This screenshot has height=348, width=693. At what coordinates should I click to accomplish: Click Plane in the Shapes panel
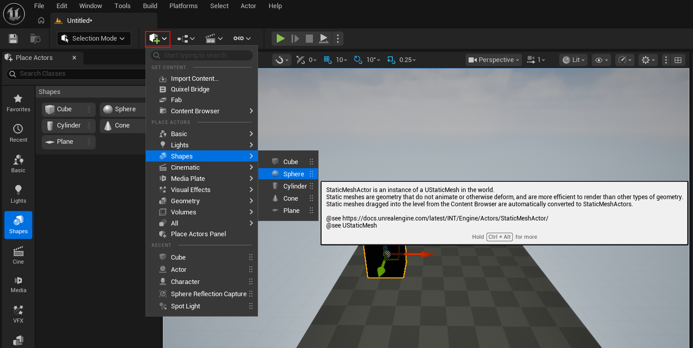click(69, 142)
